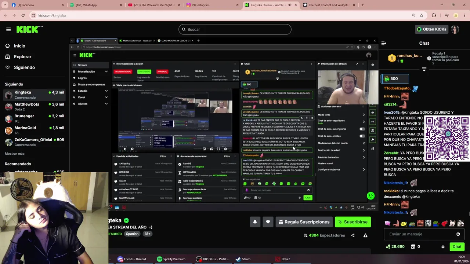Reload the page

point(23,15)
